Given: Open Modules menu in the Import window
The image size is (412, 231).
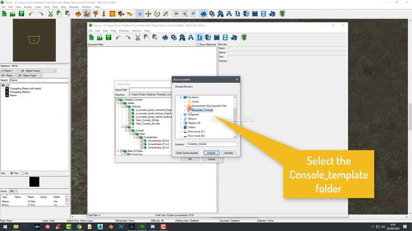Looking at the screenshot, I should [x=124, y=31].
